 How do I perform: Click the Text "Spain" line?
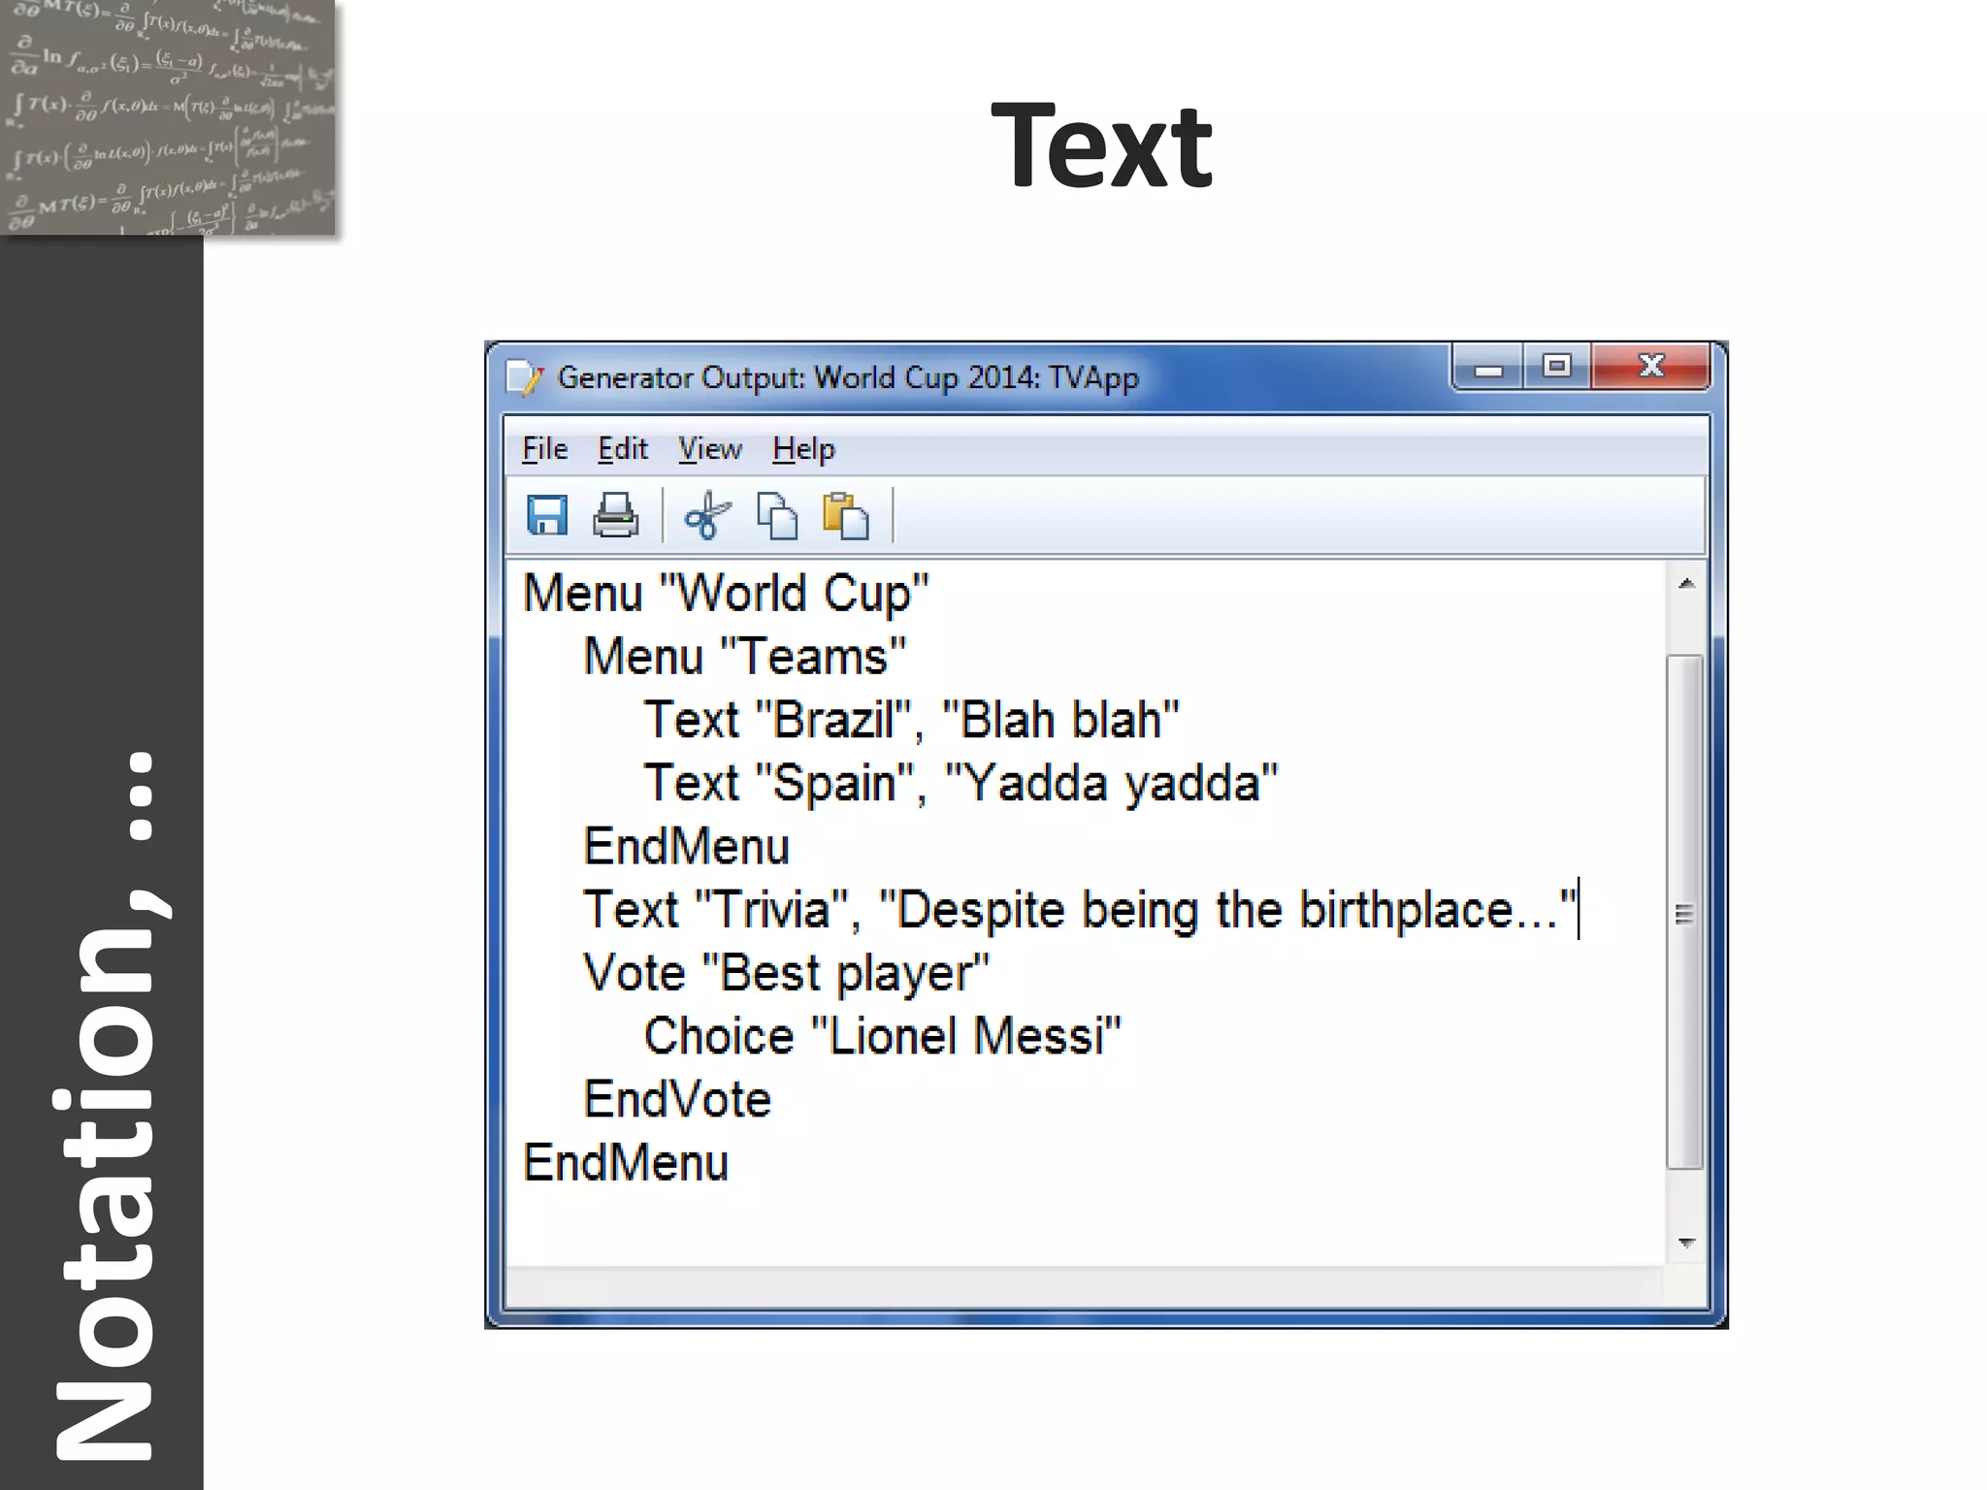(961, 784)
